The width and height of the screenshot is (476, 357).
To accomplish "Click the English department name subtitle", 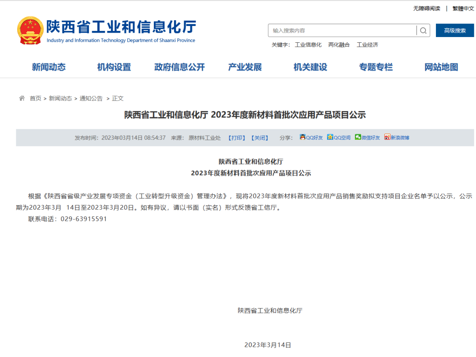I will 121,41.
